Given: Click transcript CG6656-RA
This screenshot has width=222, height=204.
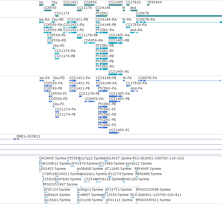Looking at the screenshot, I should pyautogui.click(x=89, y=43).
